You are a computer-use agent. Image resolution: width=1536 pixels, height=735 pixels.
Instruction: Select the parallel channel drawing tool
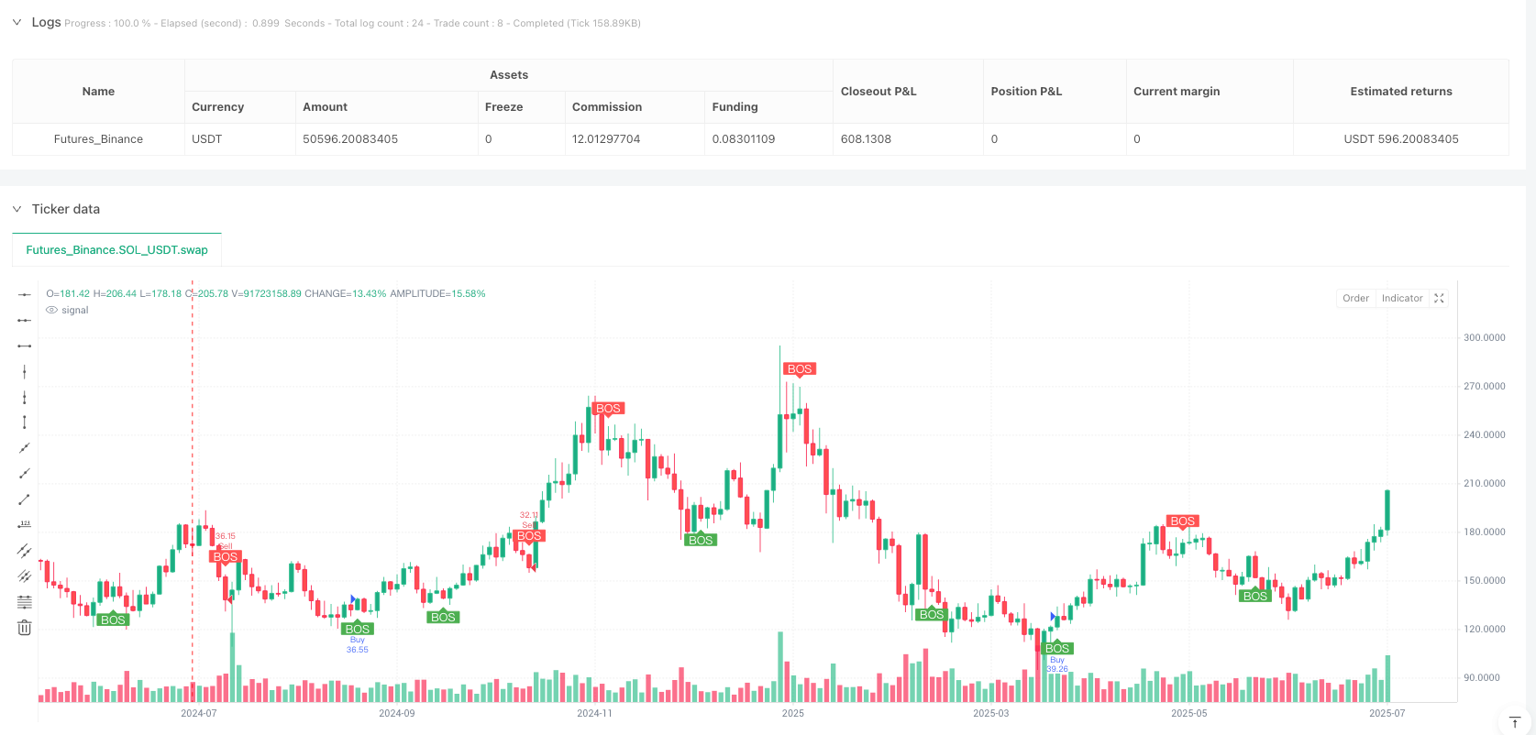tap(25, 551)
